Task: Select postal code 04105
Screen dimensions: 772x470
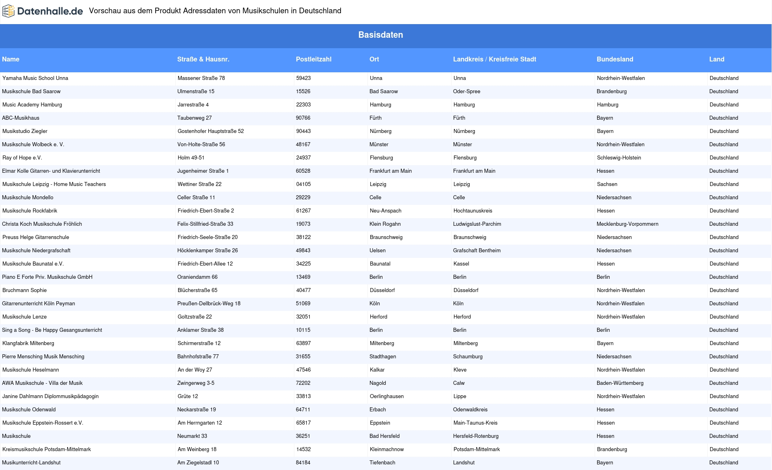Action: pyautogui.click(x=304, y=184)
